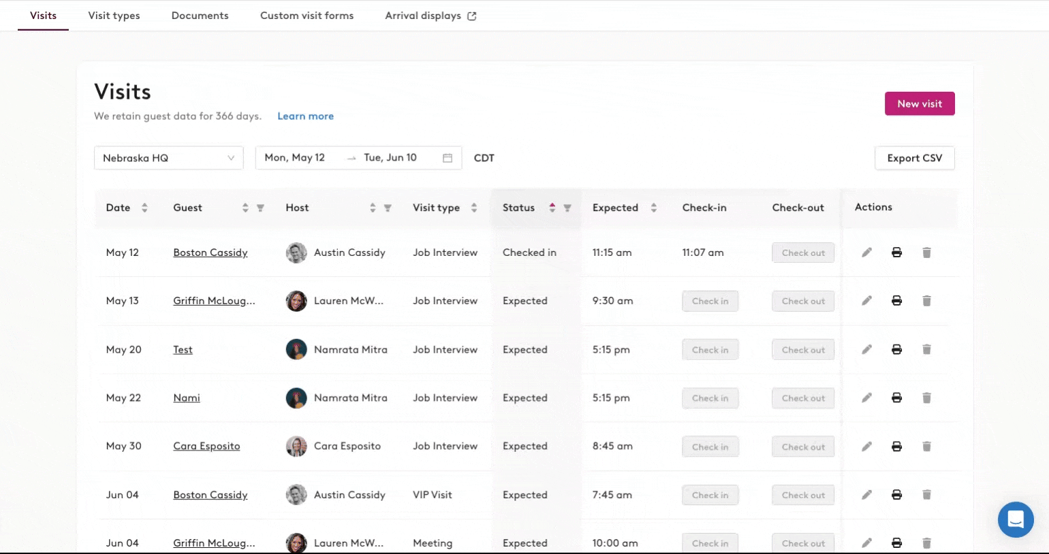This screenshot has width=1049, height=554.
Task: Click Cara Esposito's host avatar
Action: tap(296, 446)
